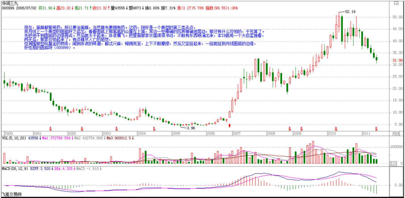Click the 2005 year label on timeline
Image resolution: width=405 pixels, height=198 pixels.
176,133
